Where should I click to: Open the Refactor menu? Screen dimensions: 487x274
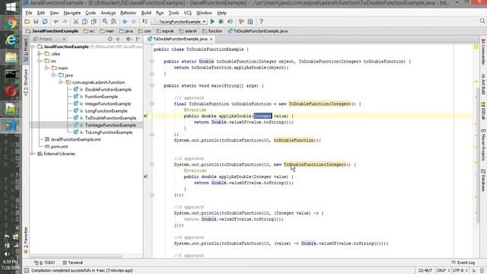tap(129, 13)
